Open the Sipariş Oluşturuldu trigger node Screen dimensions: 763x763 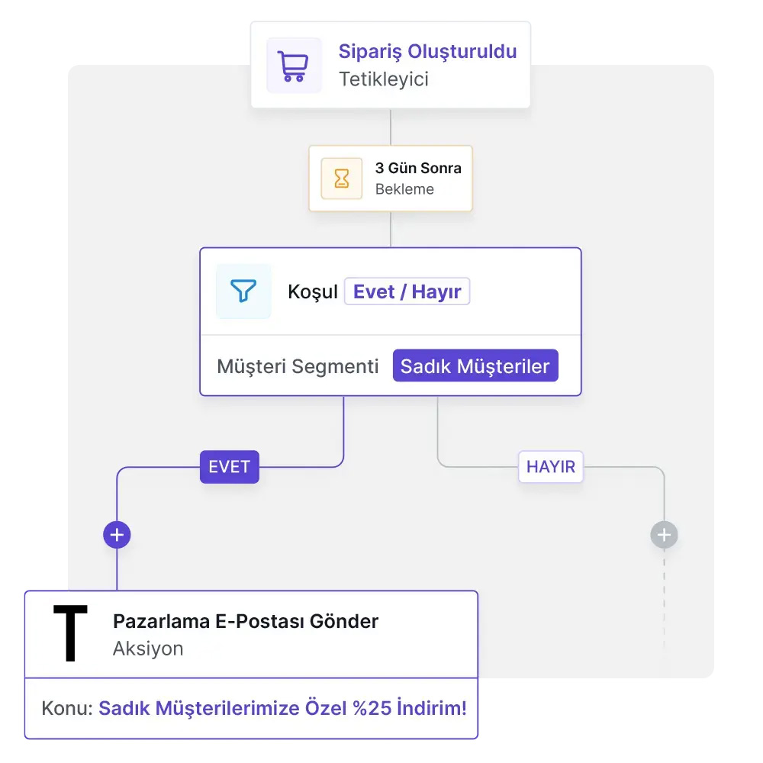[390, 65]
